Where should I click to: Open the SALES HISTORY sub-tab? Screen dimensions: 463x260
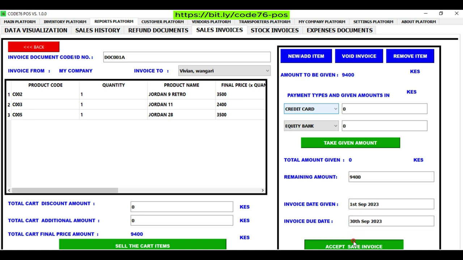(98, 30)
